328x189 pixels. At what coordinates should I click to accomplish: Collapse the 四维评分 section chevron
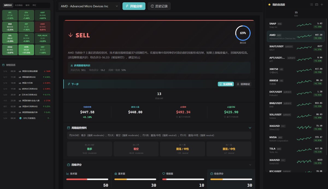pos(250,165)
